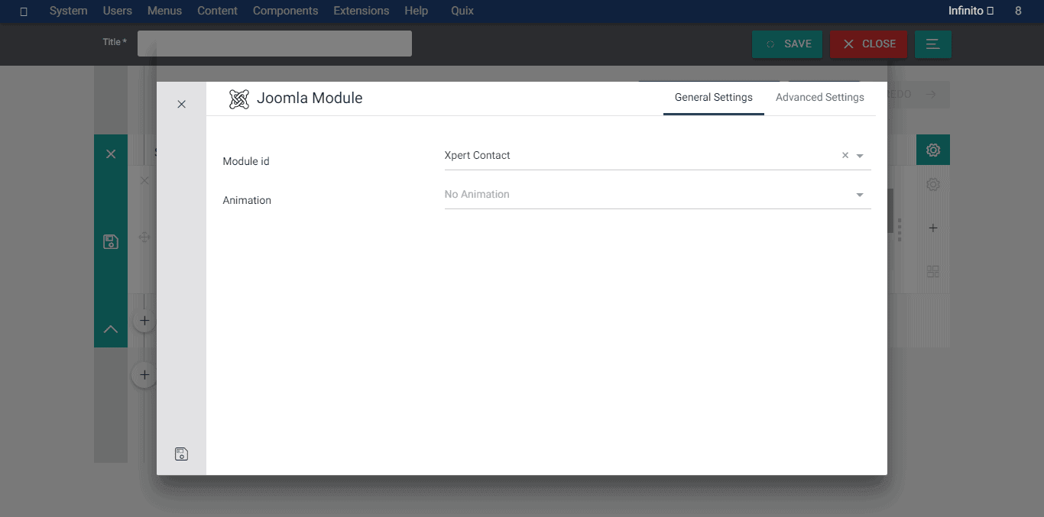Click the X icon on teal section panel
The image size is (1044, 517).
[111, 154]
